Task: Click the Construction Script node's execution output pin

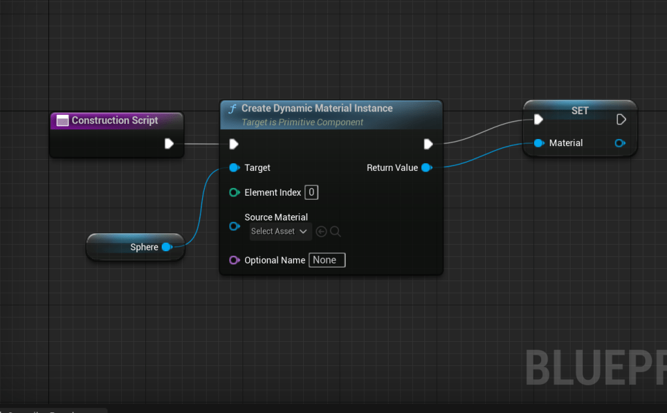Action: (169, 144)
